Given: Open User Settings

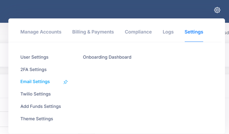Looking at the screenshot, I should [34, 57].
